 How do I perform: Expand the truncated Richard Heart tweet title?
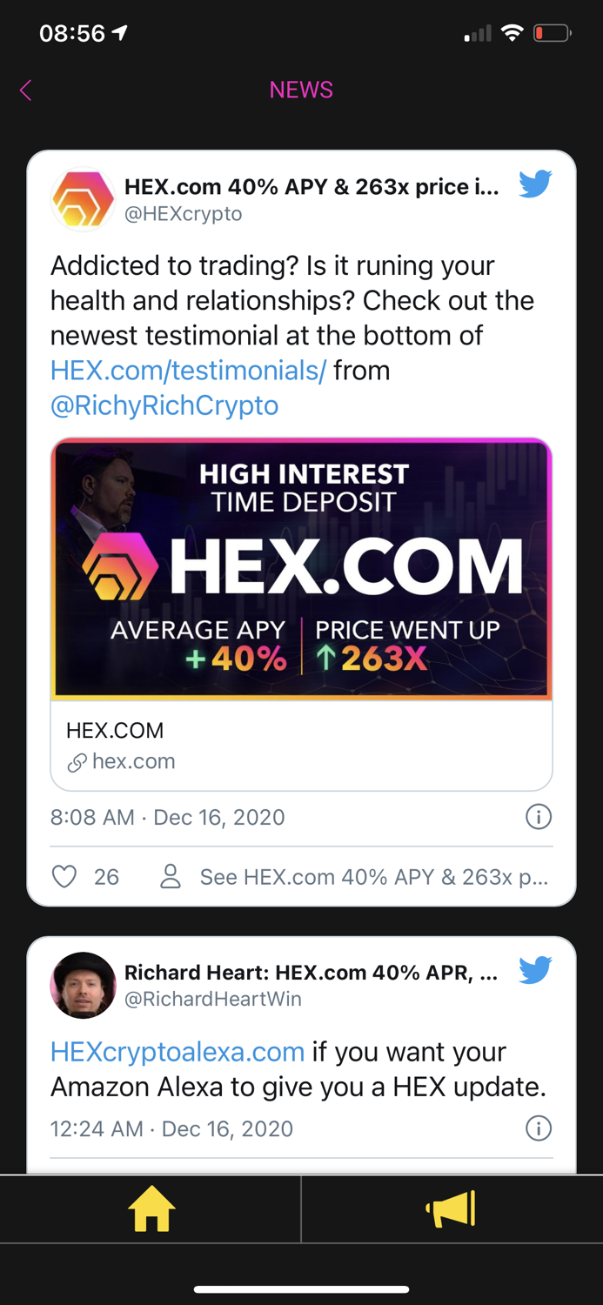[x=309, y=972]
